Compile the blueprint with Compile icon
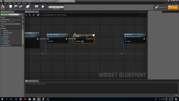This screenshot has height=101, width=179. [x=3, y=7]
